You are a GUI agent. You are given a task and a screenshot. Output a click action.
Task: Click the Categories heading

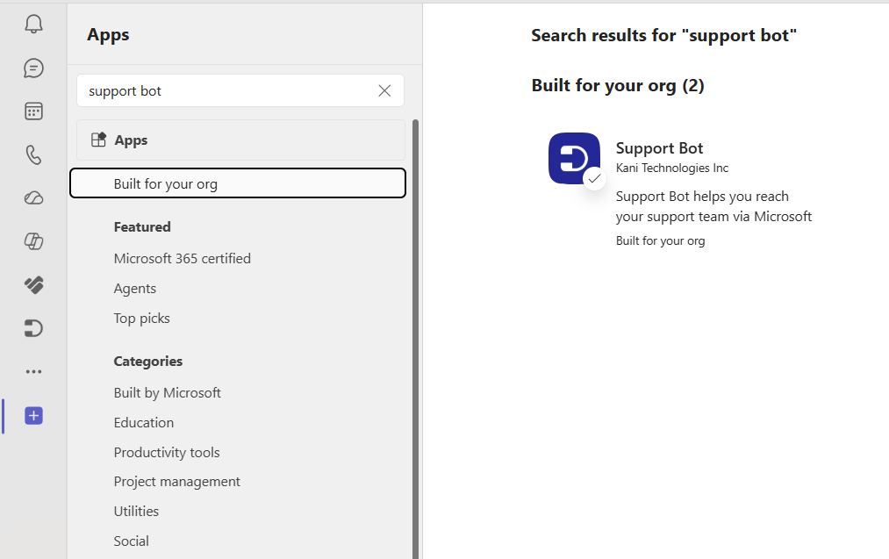148,362
